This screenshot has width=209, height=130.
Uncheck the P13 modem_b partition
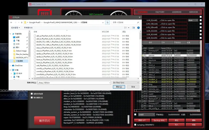click(143, 82)
